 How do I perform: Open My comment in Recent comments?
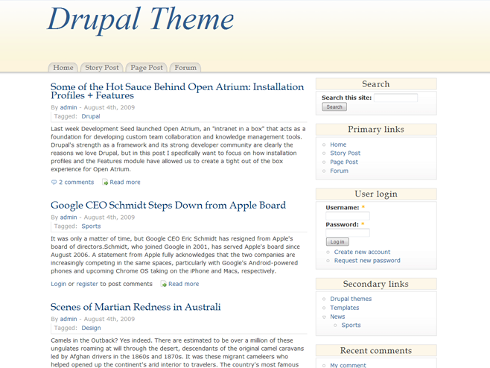(348, 365)
